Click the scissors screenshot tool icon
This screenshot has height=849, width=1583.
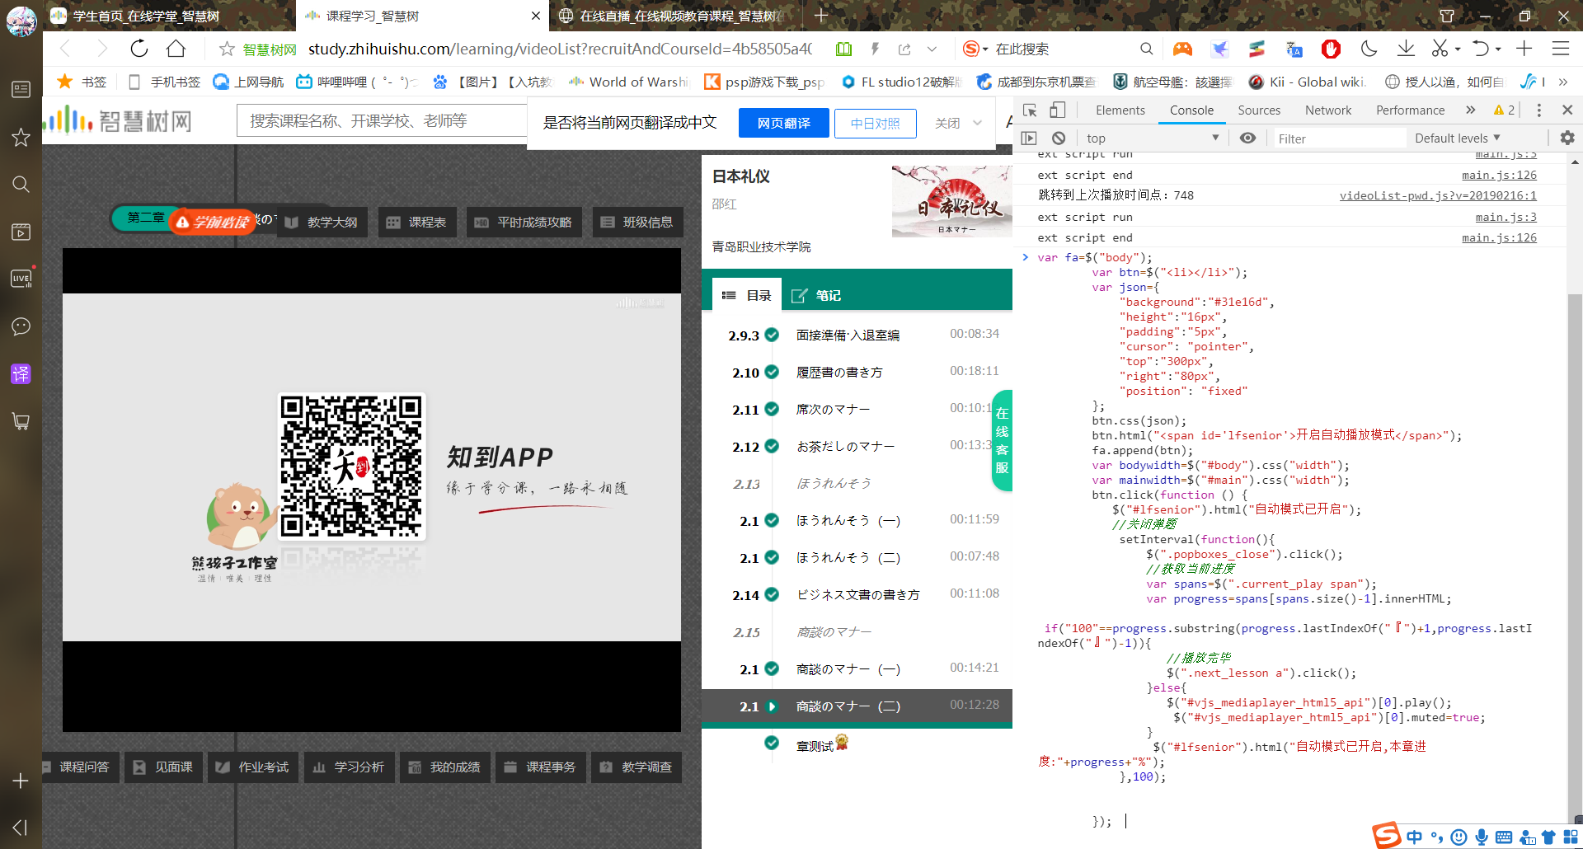click(1440, 49)
